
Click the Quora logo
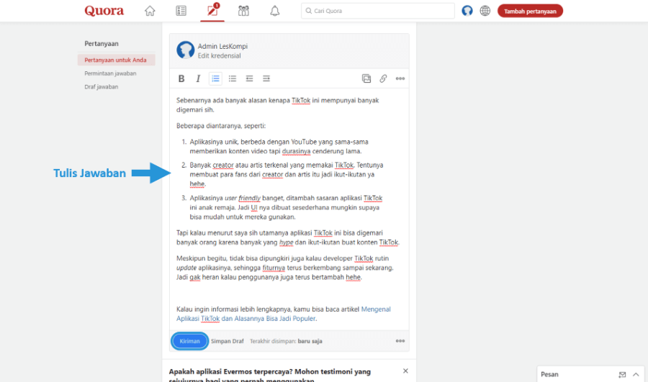[104, 11]
